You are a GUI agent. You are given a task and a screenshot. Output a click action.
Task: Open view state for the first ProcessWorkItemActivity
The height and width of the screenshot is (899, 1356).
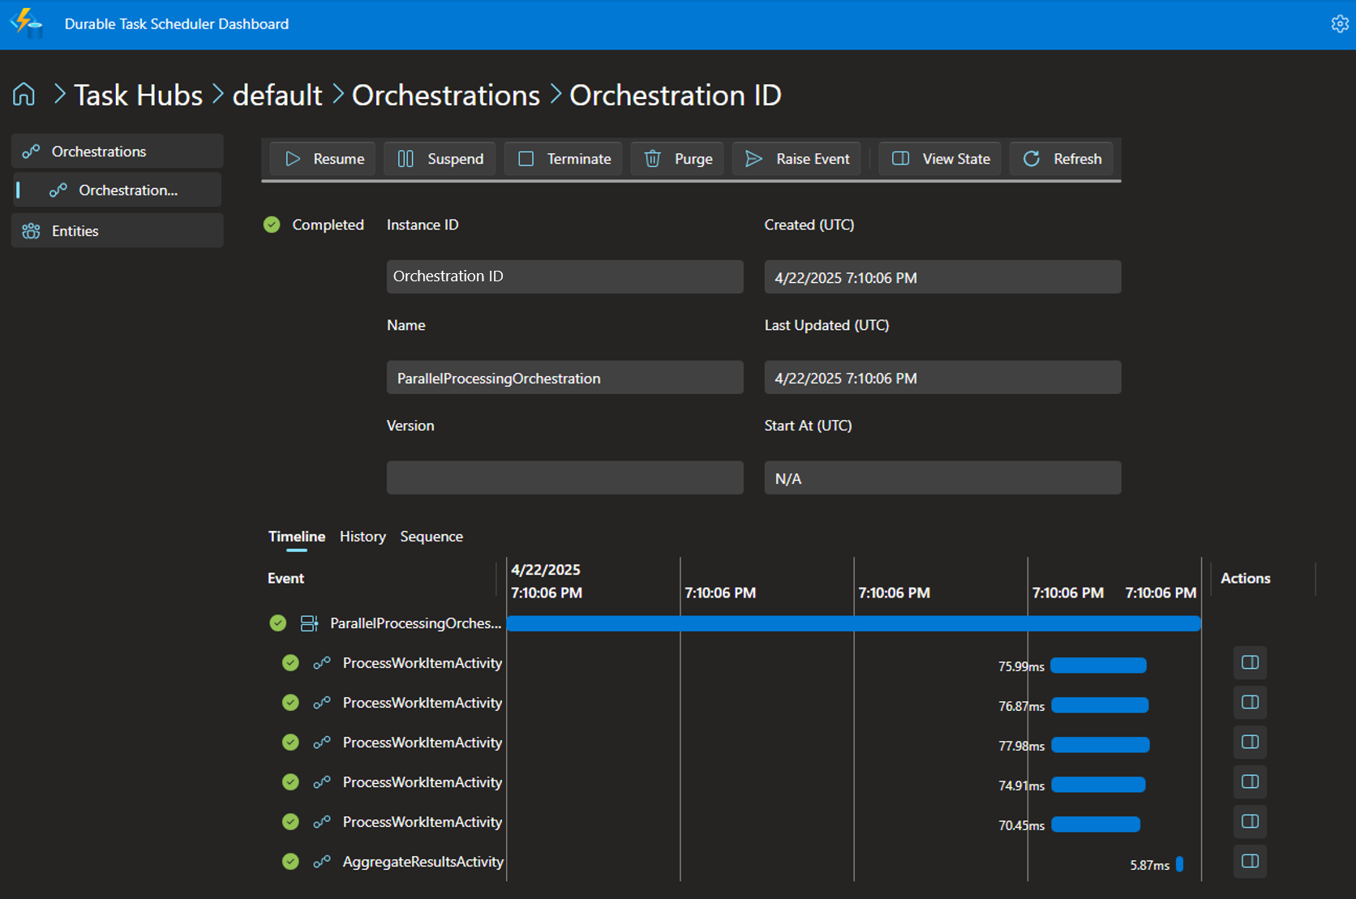[1249, 662]
